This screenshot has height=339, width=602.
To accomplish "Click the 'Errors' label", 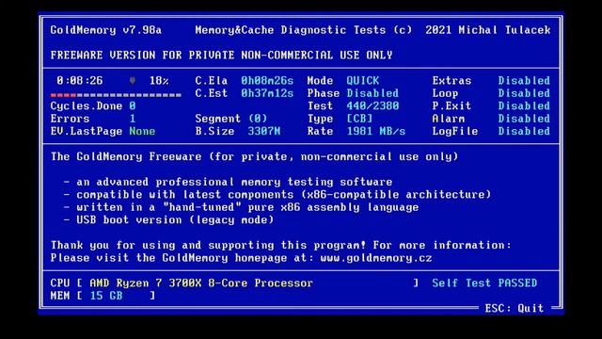I will click(70, 119).
